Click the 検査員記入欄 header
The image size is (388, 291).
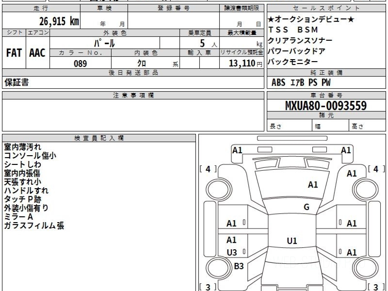click(x=99, y=138)
